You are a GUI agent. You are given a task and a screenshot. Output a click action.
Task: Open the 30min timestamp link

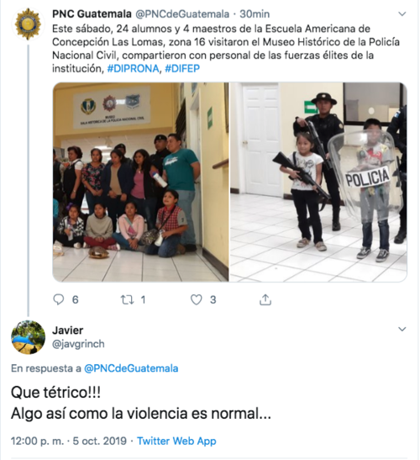click(255, 13)
